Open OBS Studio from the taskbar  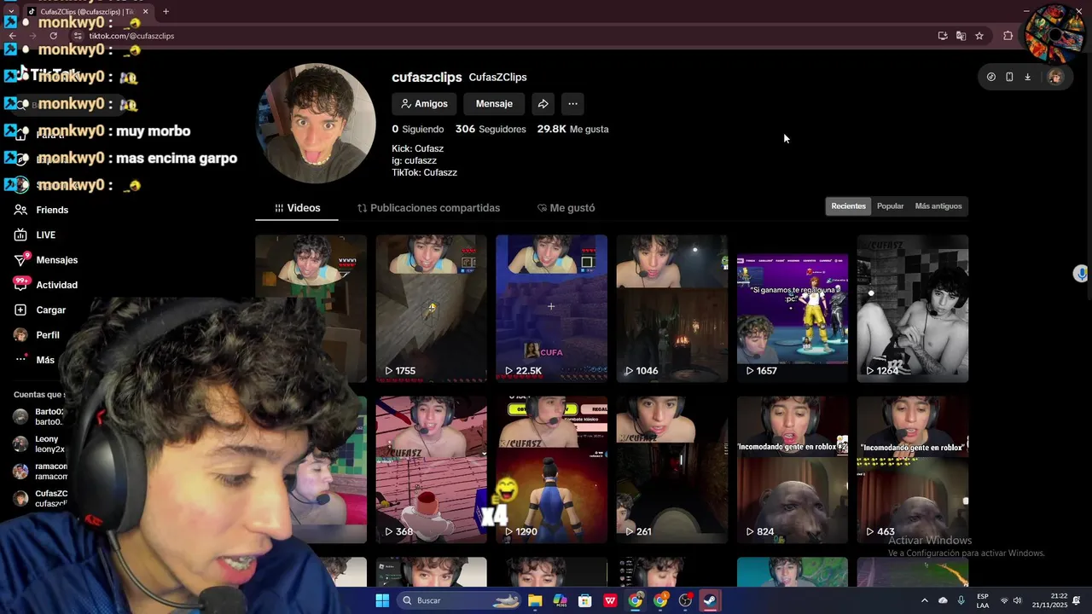(x=685, y=600)
